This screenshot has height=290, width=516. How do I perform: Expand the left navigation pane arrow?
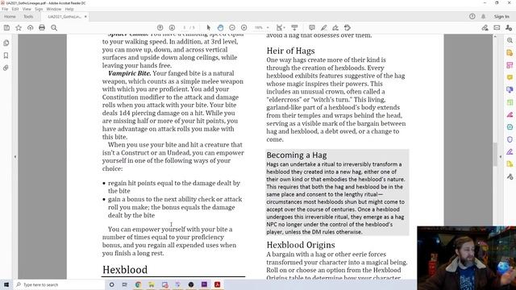(15, 157)
